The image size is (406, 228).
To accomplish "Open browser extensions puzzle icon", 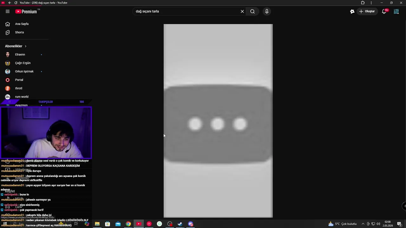I will (x=363, y=3).
